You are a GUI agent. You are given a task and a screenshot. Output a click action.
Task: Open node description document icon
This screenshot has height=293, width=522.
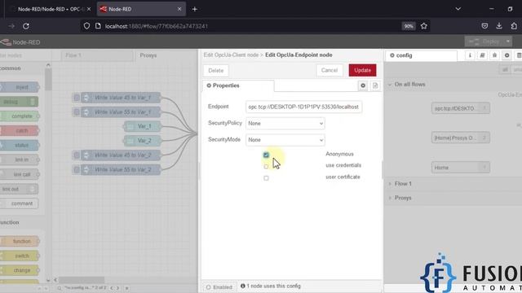[x=375, y=85]
